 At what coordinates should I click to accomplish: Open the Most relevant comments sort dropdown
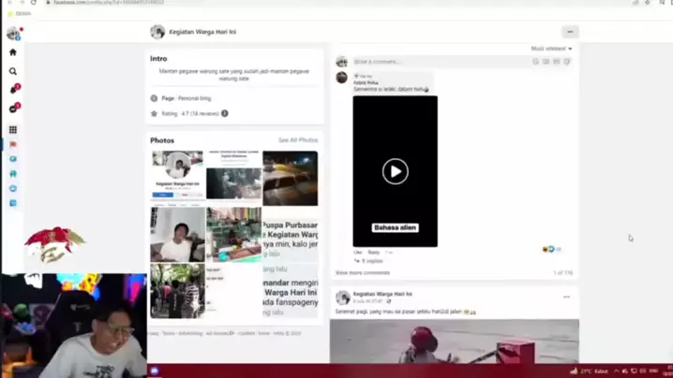551,49
